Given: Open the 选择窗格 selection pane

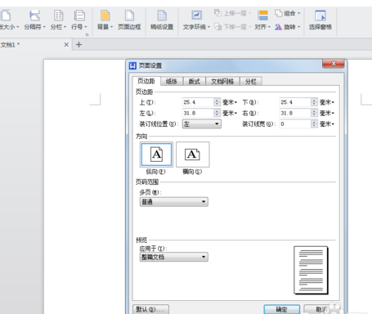Looking at the screenshot, I should (320, 20).
